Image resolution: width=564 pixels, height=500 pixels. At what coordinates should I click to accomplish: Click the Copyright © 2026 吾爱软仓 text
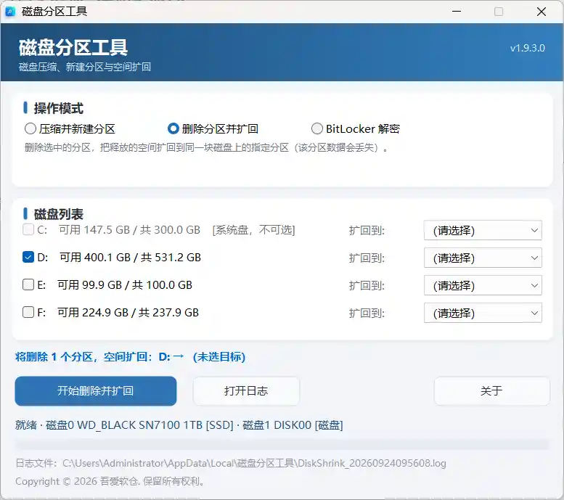tap(110, 481)
